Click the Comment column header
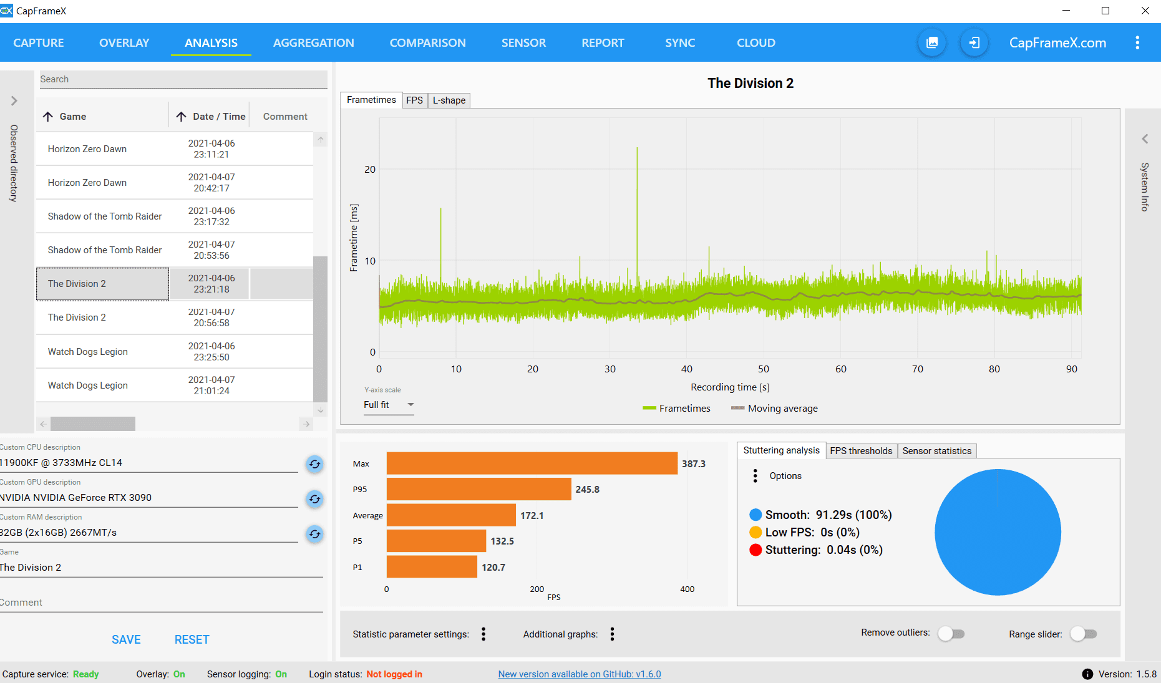The image size is (1161, 683). click(285, 117)
